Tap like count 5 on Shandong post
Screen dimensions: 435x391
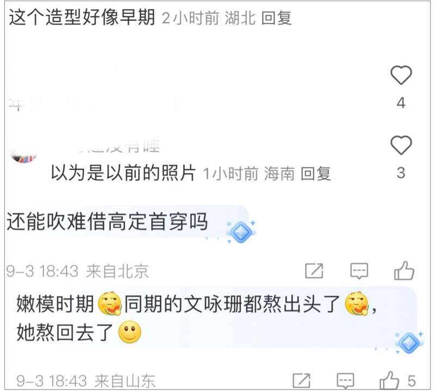pyautogui.click(x=412, y=381)
